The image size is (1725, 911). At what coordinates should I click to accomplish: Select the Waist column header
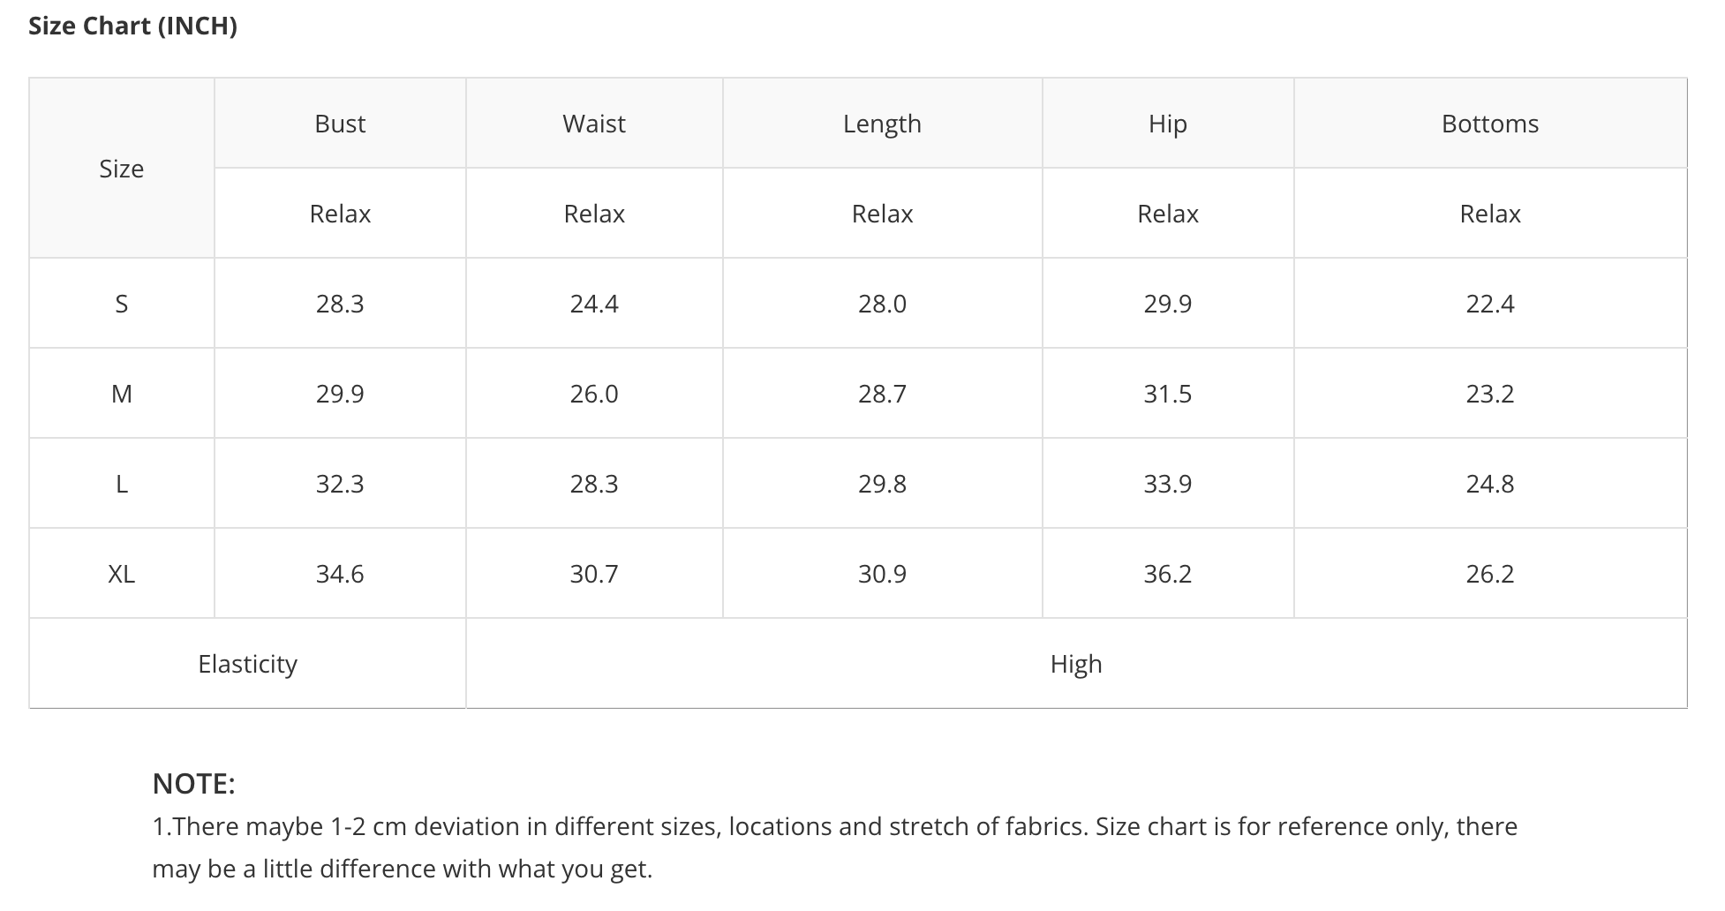(x=594, y=124)
